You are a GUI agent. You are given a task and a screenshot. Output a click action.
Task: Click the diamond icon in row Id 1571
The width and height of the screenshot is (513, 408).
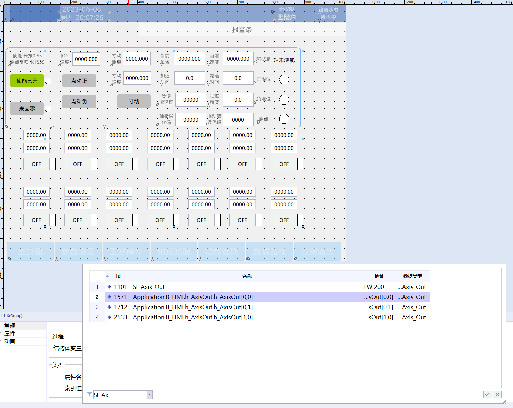[x=109, y=297]
